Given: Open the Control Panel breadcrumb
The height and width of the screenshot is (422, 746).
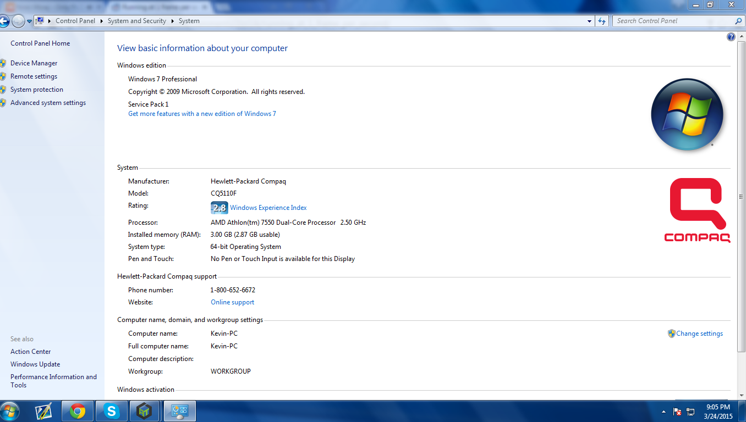Looking at the screenshot, I should [75, 21].
